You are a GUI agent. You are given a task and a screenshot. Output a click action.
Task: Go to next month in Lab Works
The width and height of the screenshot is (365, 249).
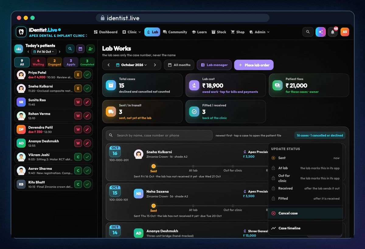[x=155, y=65]
